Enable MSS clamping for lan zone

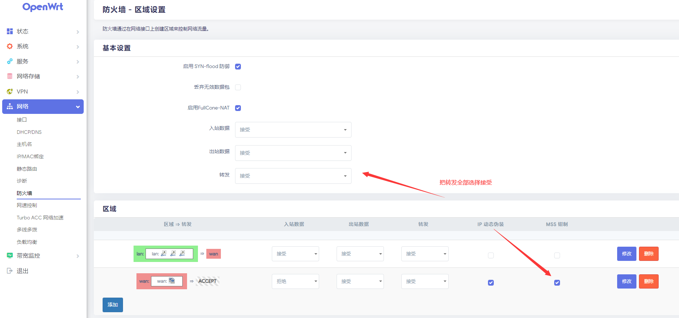(557, 255)
